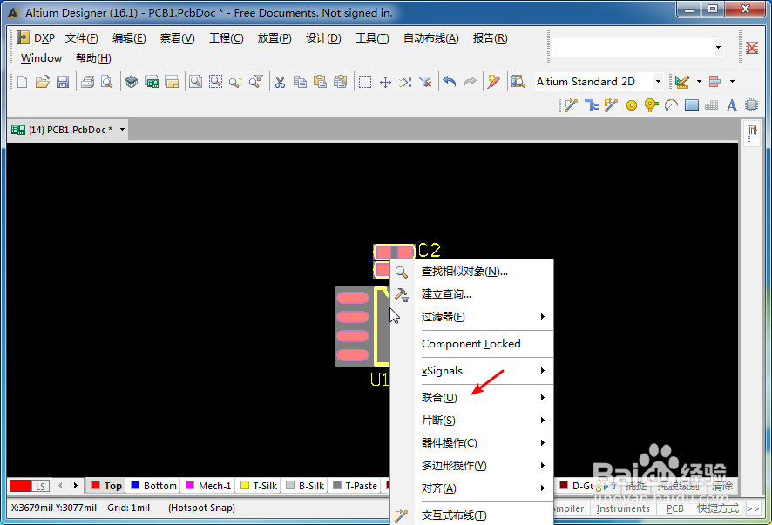
Task: Click the New document icon
Action: point(22,82)
